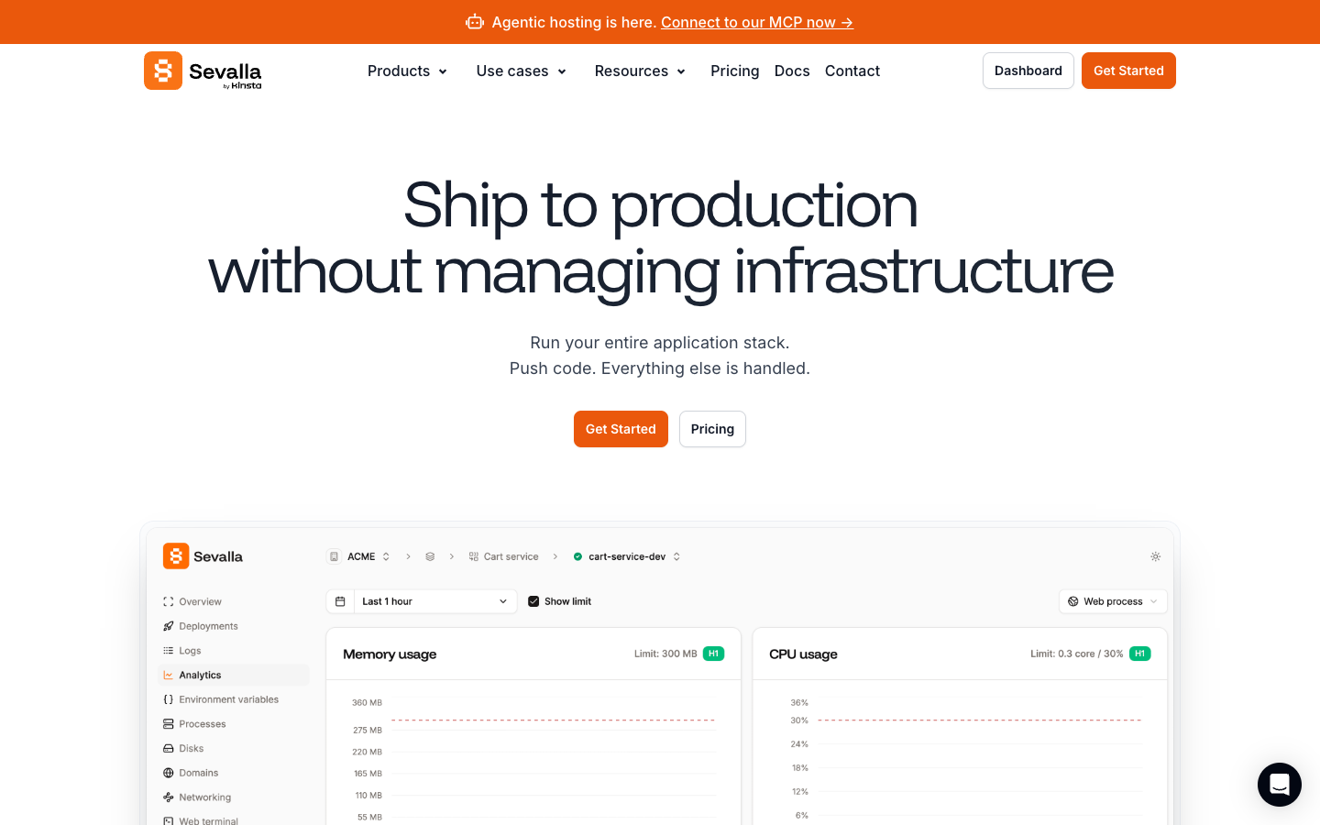Toggle the Show limit checkbox
The width and height of the screenshot is (1320, 825).
[533, 601]
